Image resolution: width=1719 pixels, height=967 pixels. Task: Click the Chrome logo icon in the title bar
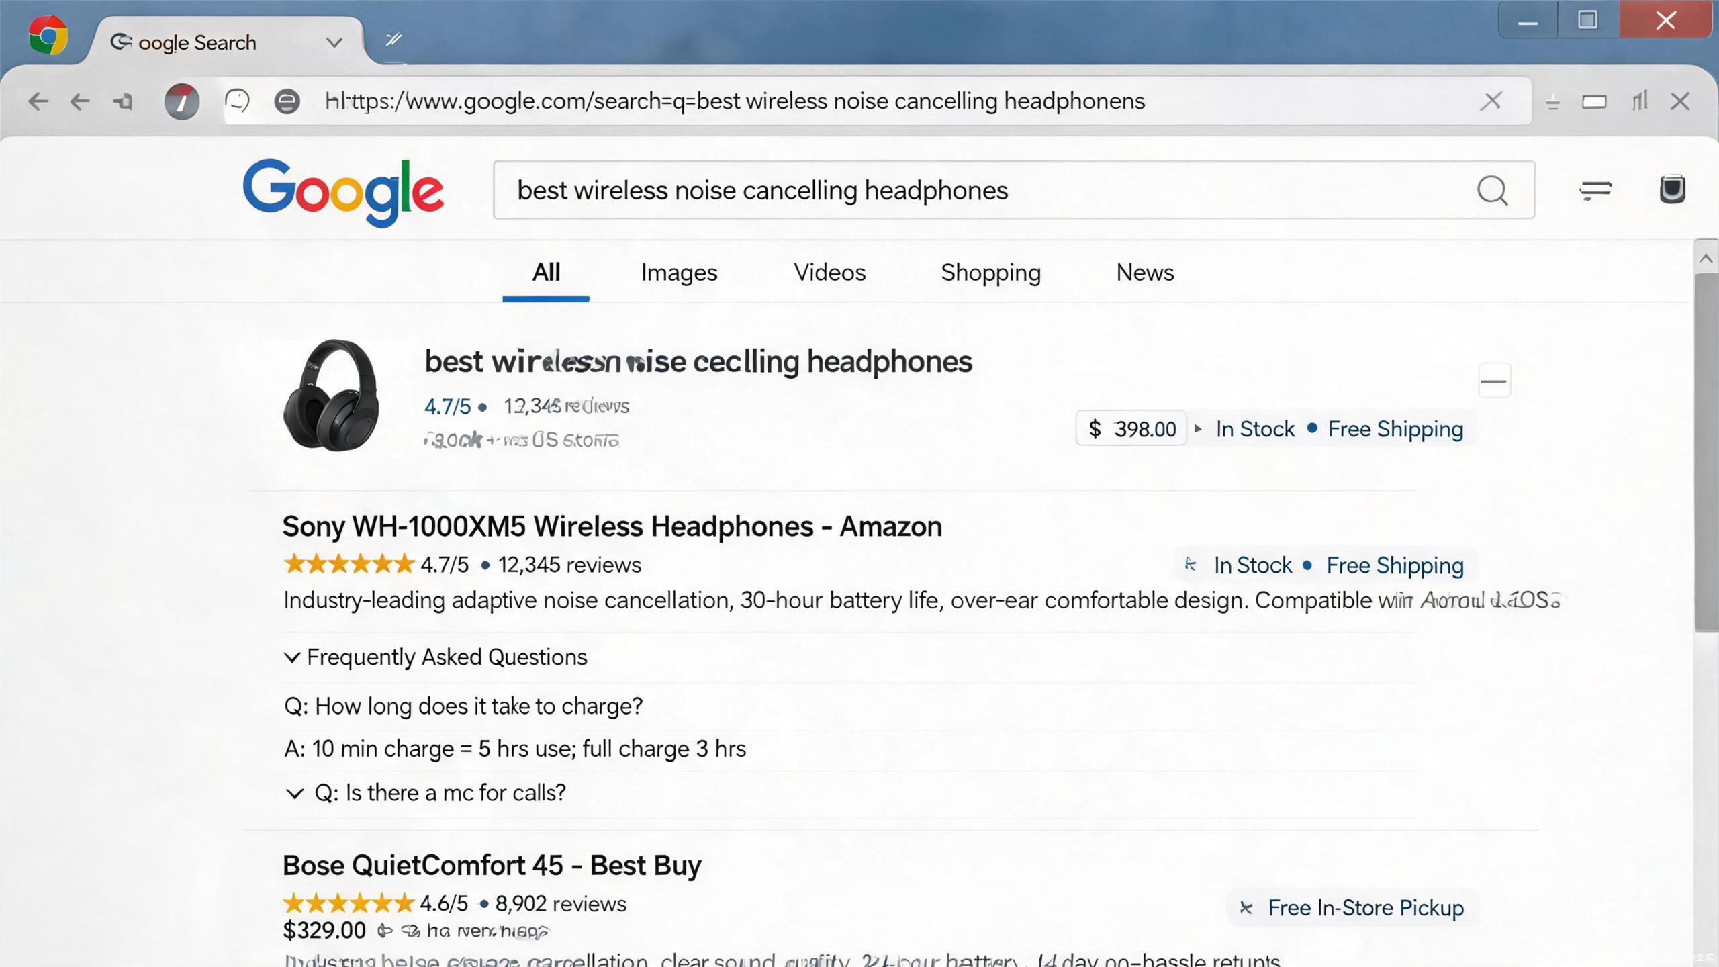(x=48, y=37)
